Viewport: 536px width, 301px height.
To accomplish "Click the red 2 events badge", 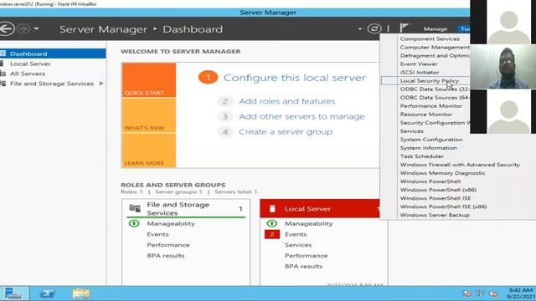I will (272, 234).
